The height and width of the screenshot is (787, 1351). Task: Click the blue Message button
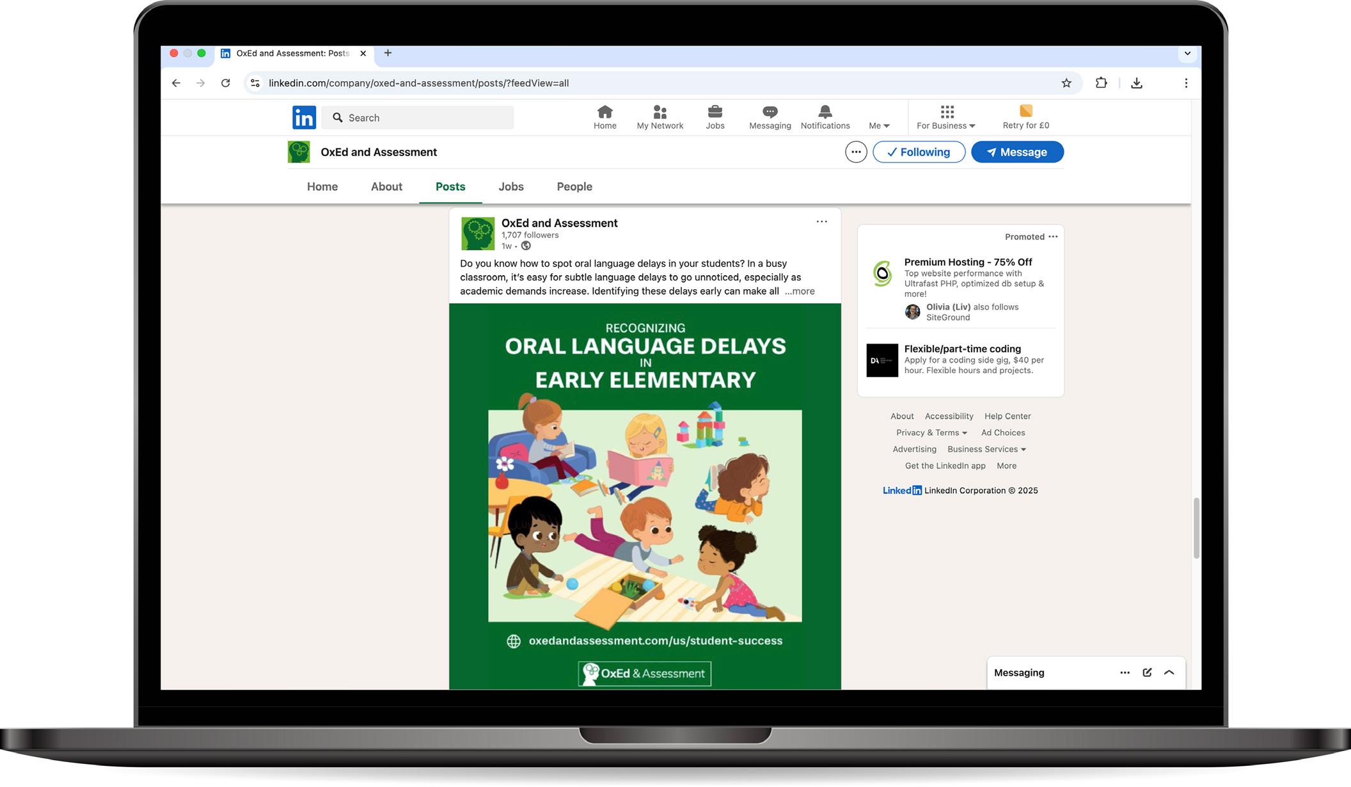[1017, 152]
